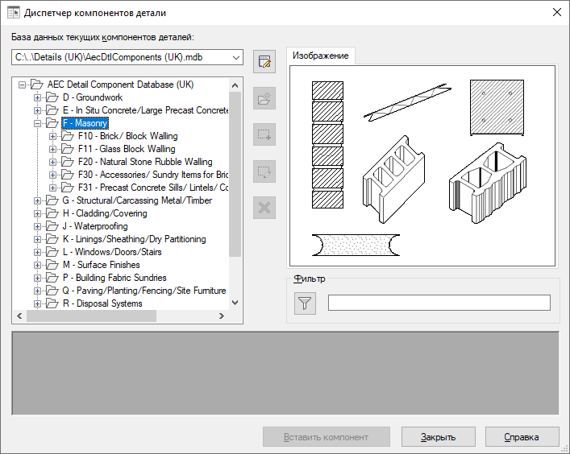Click the Add Component icon button
The width and height of the screenshot is (570, 454).
coord(264,134)
